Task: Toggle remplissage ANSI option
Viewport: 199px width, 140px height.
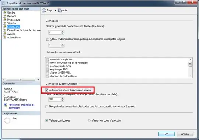Action: point(47,69)
